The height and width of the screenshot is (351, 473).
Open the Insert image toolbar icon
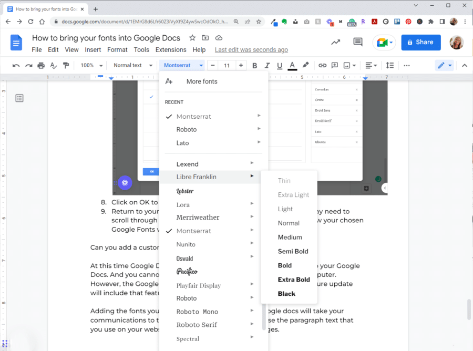coord(348,65)
